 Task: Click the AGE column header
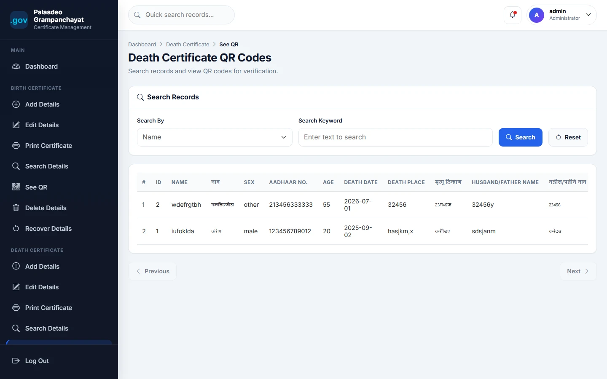tap(328, 182)
